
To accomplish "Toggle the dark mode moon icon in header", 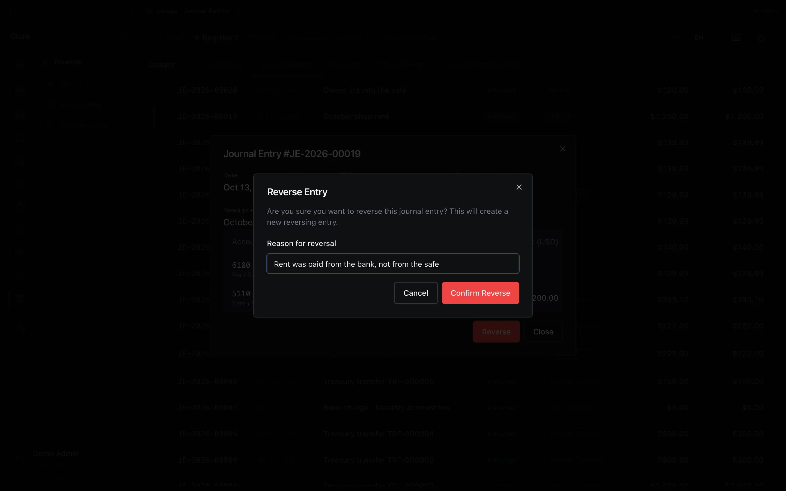I will 761,38.
